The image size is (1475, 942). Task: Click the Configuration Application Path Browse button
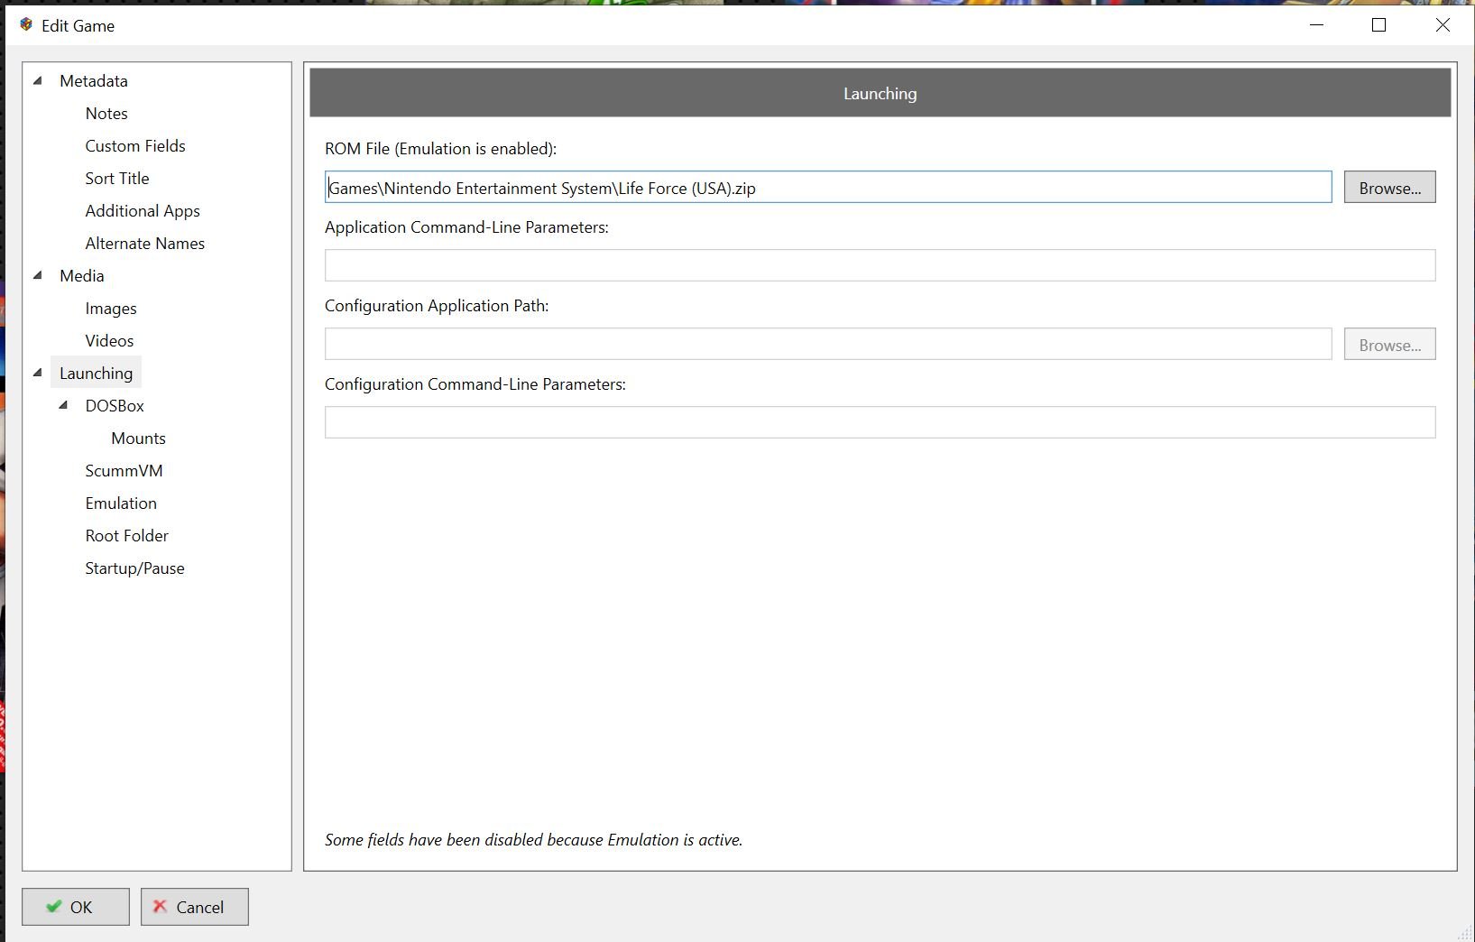pyautogui.click(x=1389, y=344)
